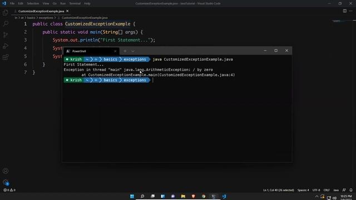Open the Chat taskbar icon
This screenshot has width=356, height=200.
pyautogui.click(x=173, y=196)
